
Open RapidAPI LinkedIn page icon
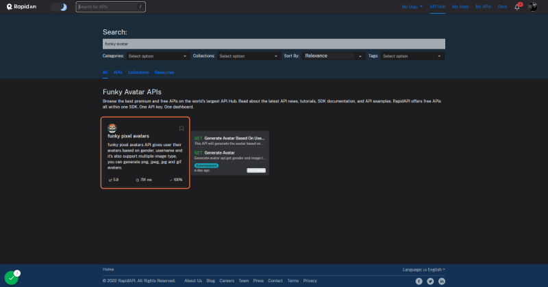[x=442, y=281]
